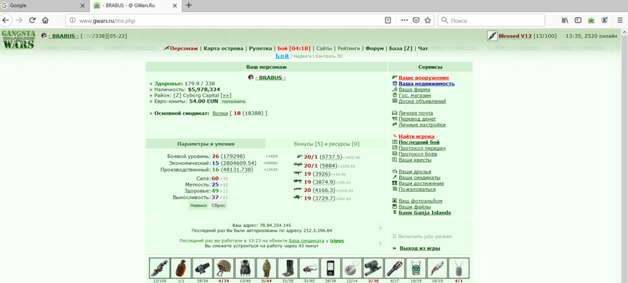The image size is (628, 283).
Task: Switch to Параметры и умения tab
Action: point(206,143)
